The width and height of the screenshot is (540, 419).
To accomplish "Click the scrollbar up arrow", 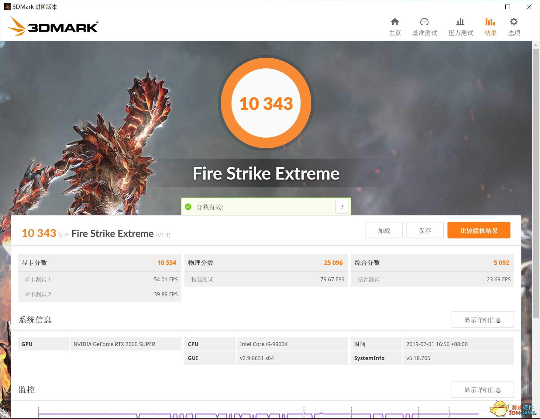I will (536, 45).
